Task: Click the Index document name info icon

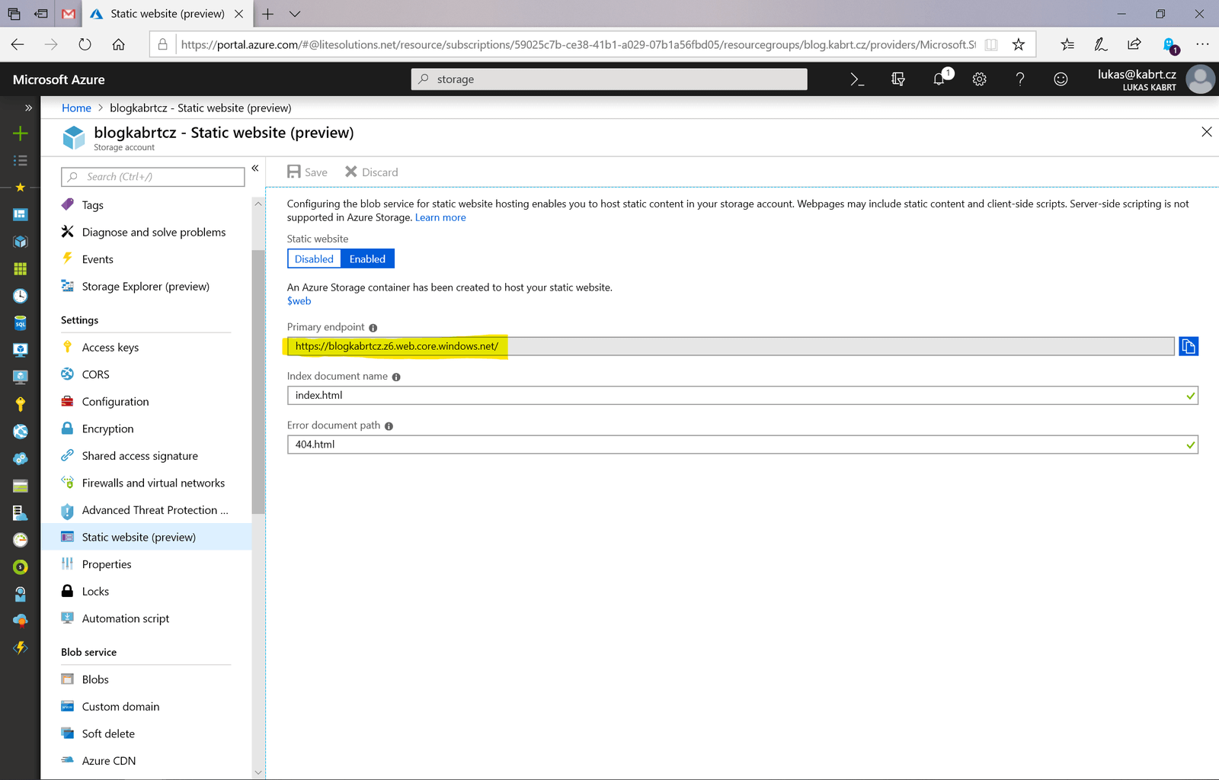Action: point(396,377)
